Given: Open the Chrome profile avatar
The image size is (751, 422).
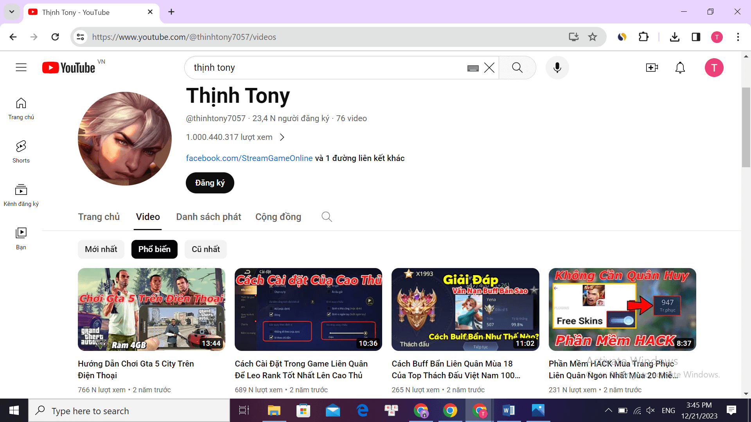Looking at the screenshot, I should tap(717, 37).
